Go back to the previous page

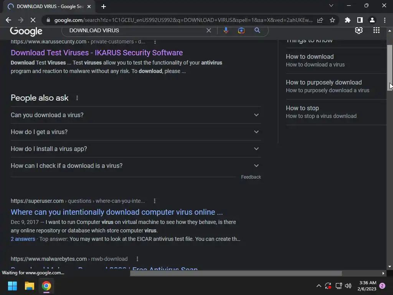8,20
